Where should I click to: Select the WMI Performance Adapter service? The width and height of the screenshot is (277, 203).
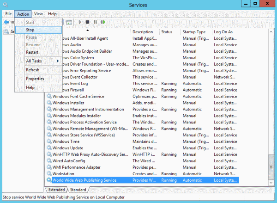[x=76, y=167]
